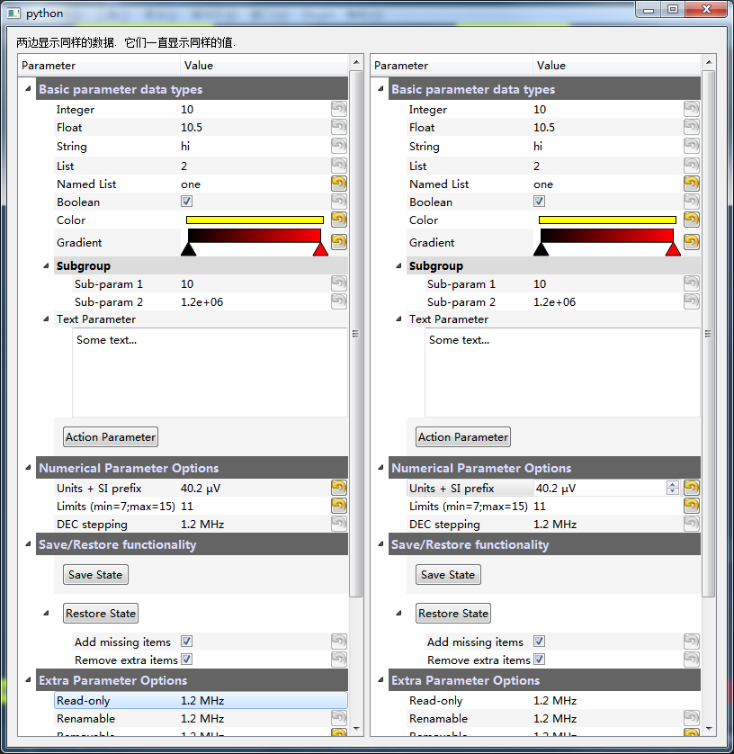Reset Limits value in right panel
Screen dimensions: 734x754
pos(692,506)
